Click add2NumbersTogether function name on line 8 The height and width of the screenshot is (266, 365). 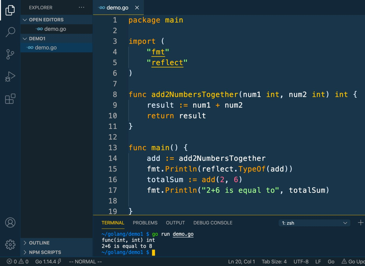[x=195, y=94]
